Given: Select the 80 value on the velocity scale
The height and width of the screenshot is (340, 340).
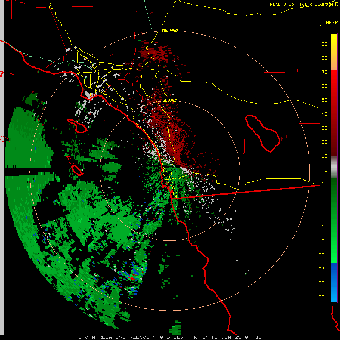Looking at the screenshot, I should click(x=325, y=58).
